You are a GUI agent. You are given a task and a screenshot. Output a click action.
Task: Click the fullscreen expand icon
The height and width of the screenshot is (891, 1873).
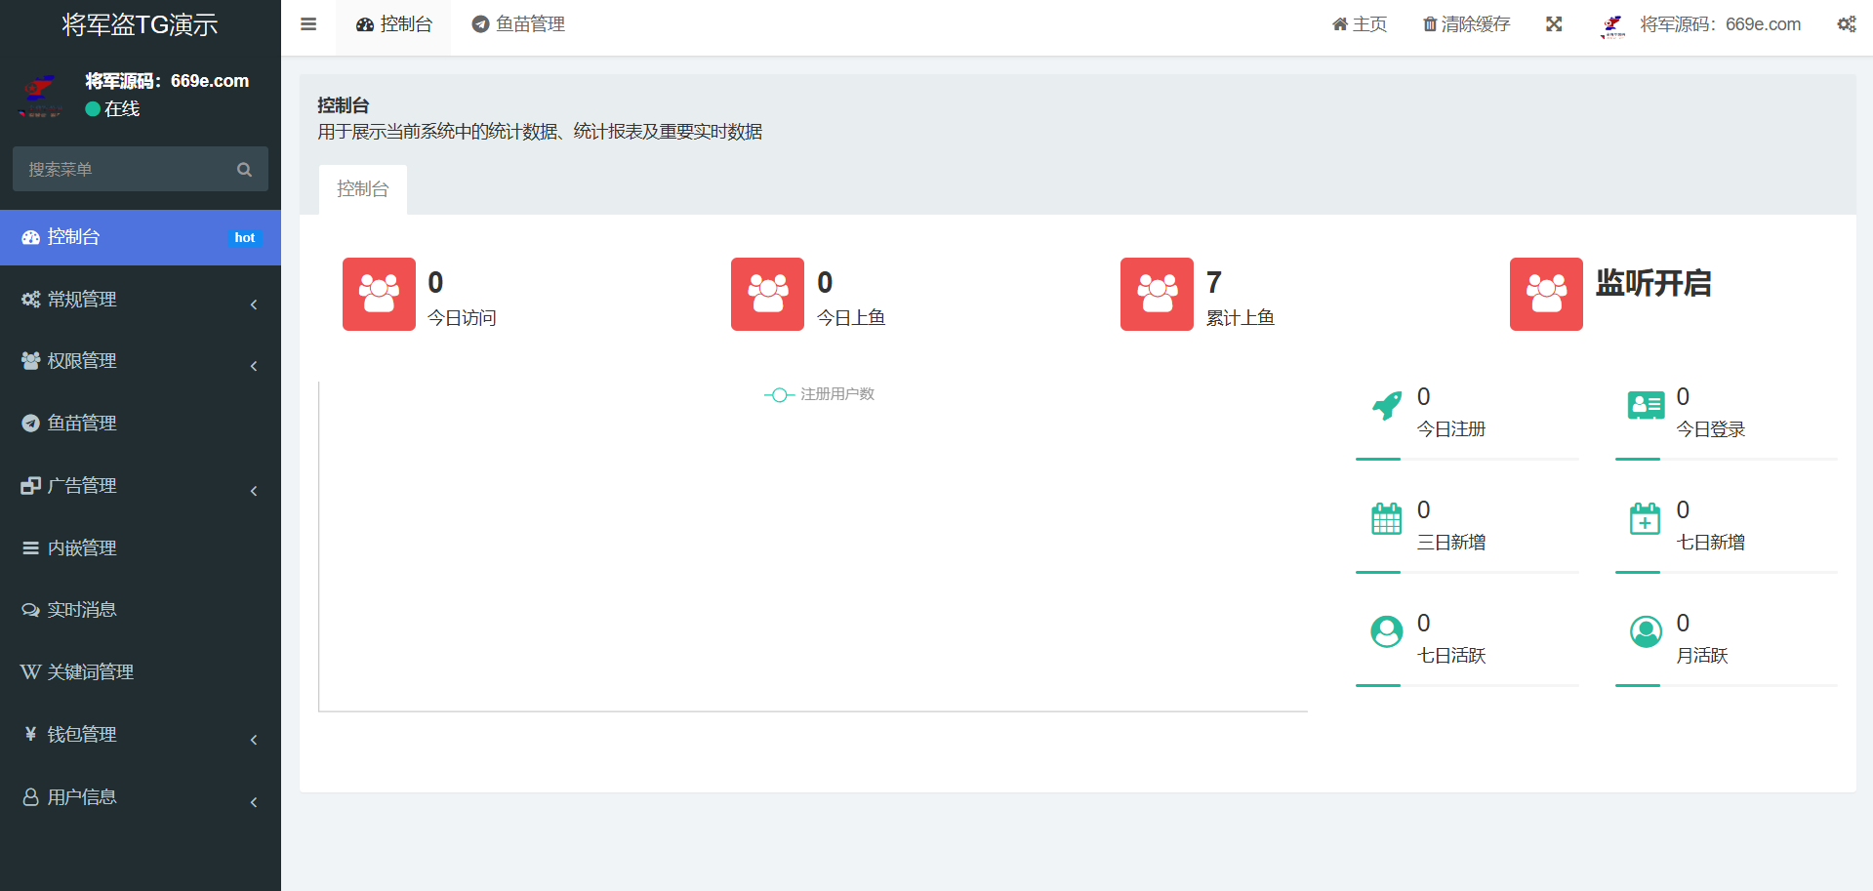(1554, 24)
